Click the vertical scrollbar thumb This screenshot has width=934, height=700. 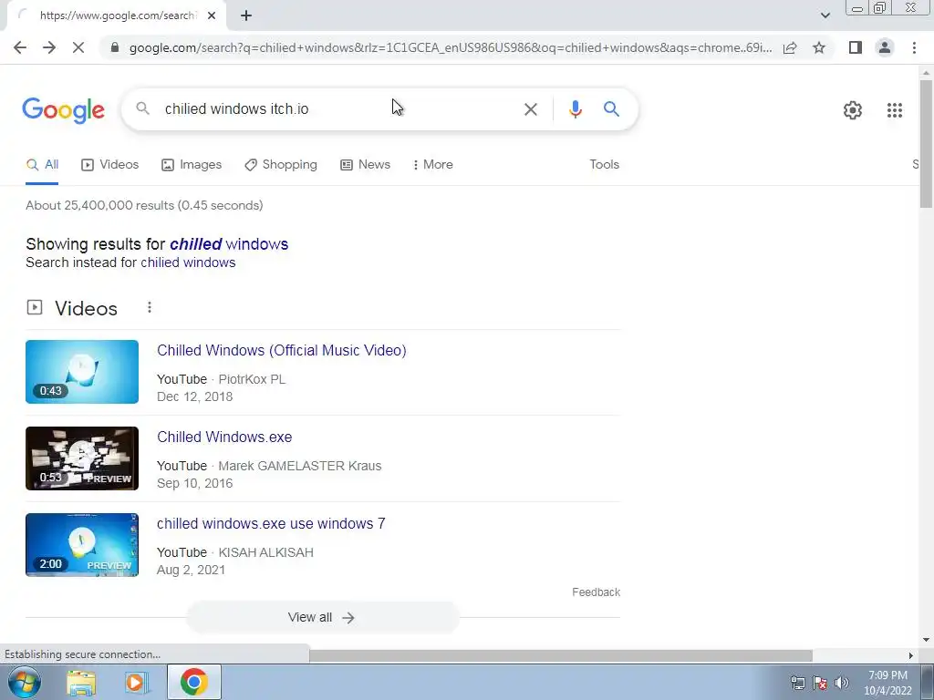click(926, 143)
